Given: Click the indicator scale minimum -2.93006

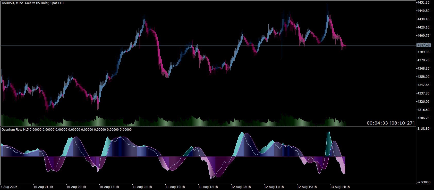Looking at the screenshot, I should pos(424,182).
